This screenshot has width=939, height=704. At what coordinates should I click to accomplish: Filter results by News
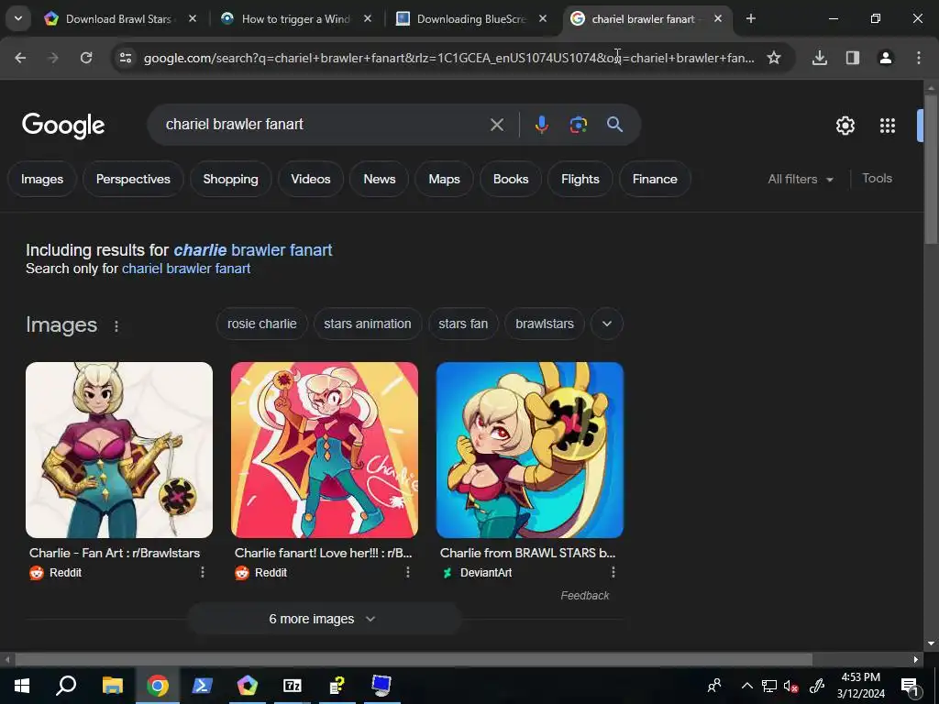[x=380, y=179]
